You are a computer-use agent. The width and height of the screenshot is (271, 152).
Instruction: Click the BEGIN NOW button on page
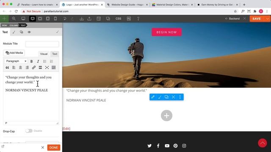click(x=166, y=32)
